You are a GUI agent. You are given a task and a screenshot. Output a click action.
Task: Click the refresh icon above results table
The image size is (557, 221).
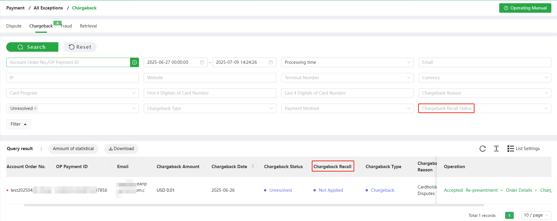[483, 149]
